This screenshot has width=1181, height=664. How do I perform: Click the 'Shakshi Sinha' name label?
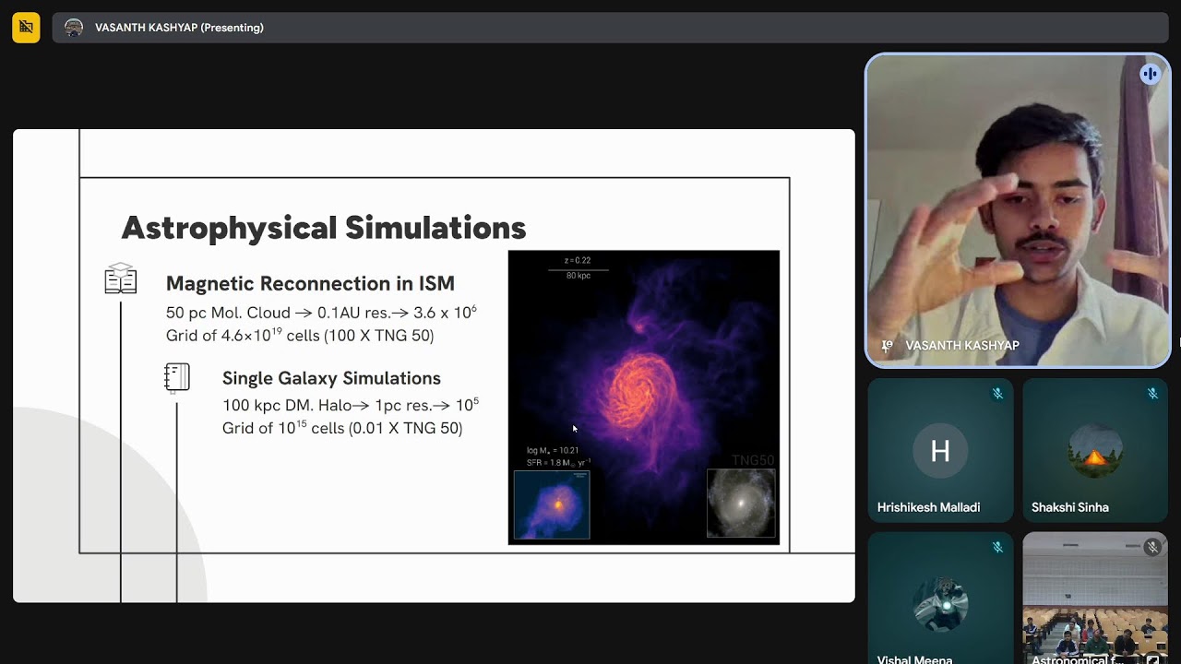(x=1070, y=507)
